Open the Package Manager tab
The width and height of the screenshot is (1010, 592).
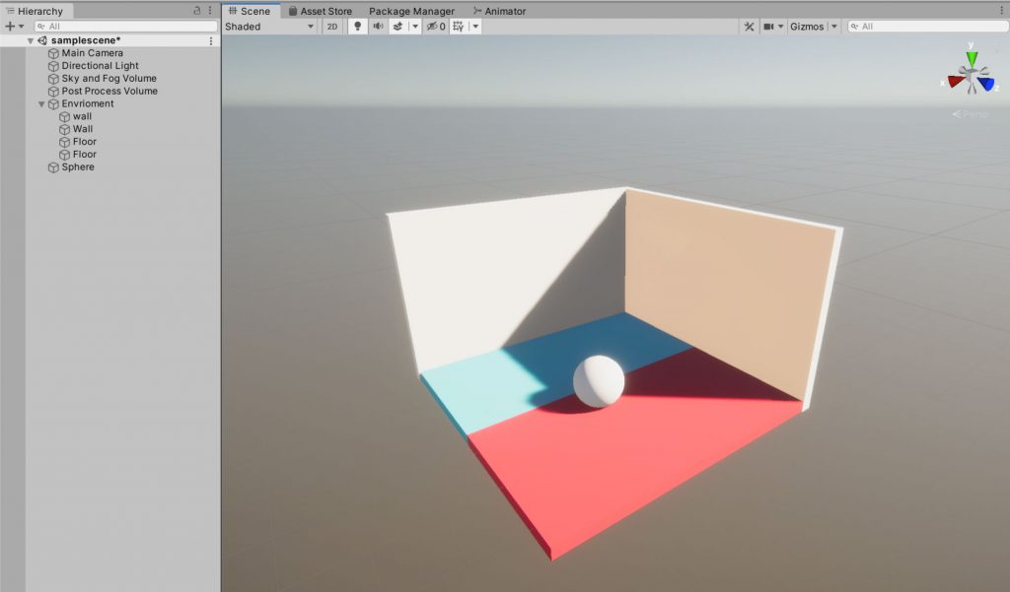coord(411,11)
